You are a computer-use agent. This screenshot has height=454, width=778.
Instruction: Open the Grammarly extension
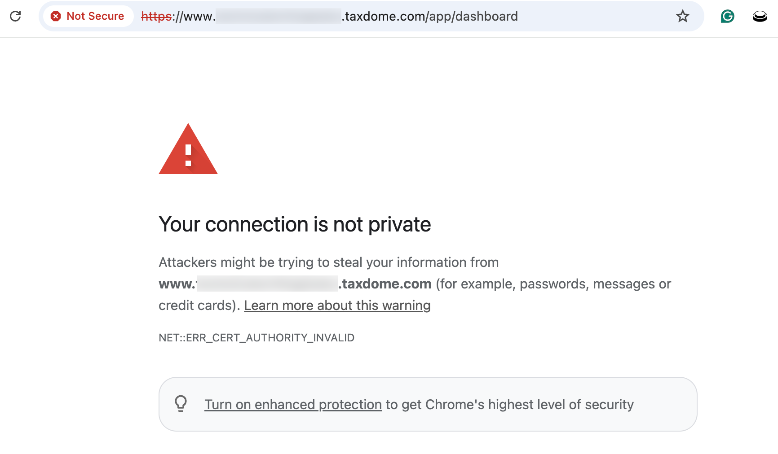727,16
